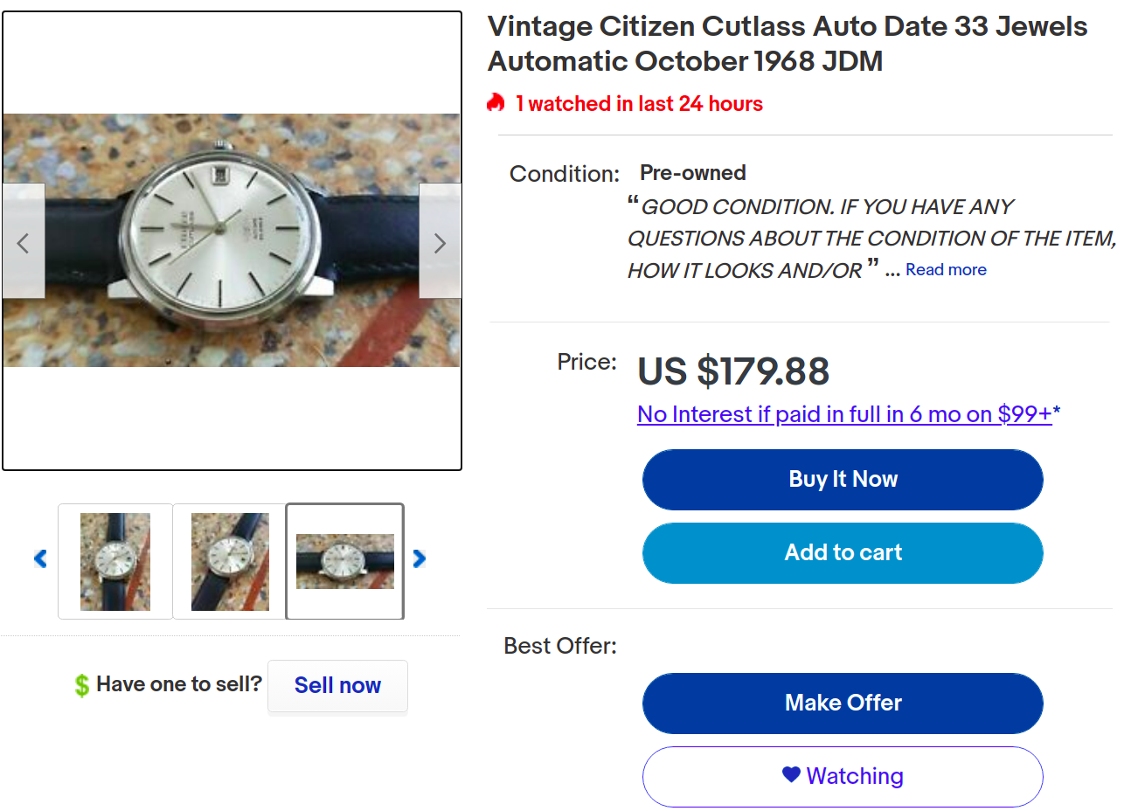
Task: Open the Sell now button
Action: coord(337,686)
